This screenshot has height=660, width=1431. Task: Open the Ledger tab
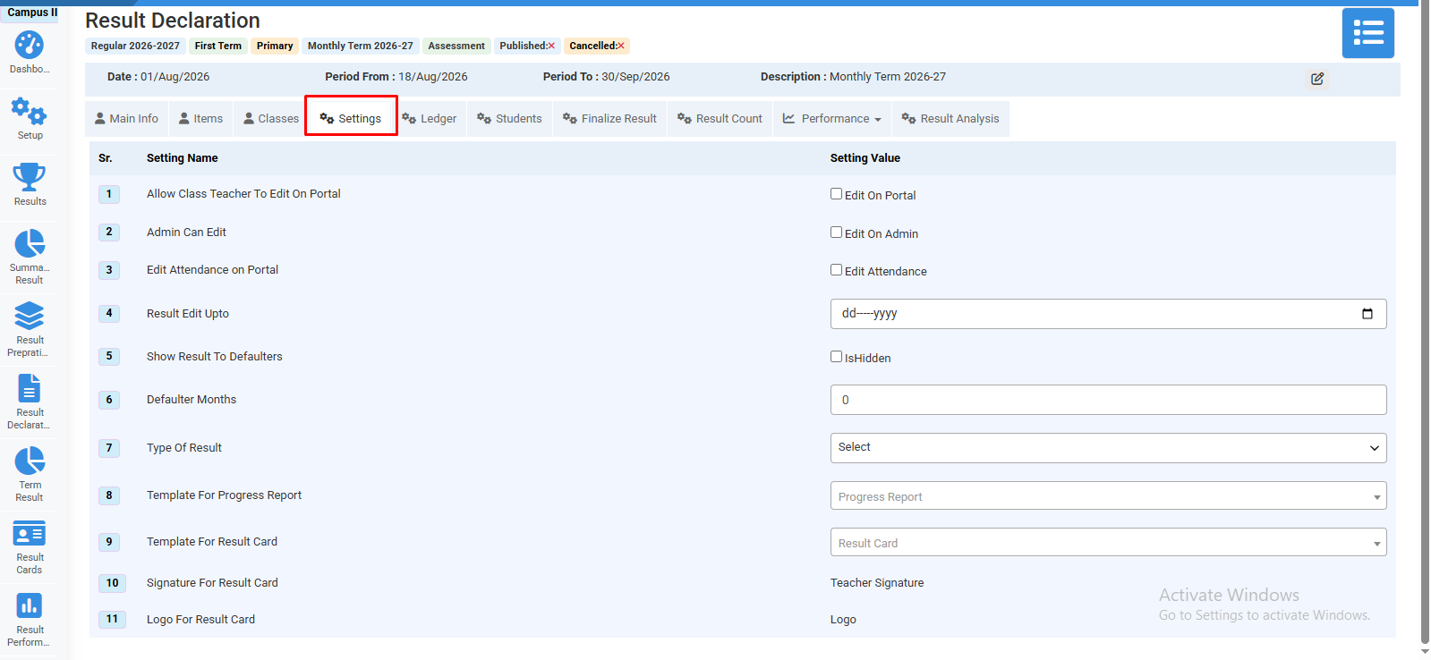point(430,119)
